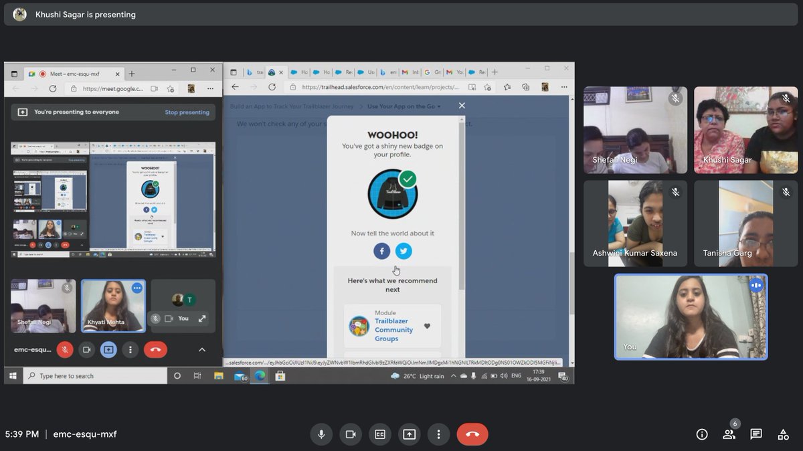803x451 pixels.
Task: Click Build an App to Track breadcrumb link
Action: [x=292, y=106]
